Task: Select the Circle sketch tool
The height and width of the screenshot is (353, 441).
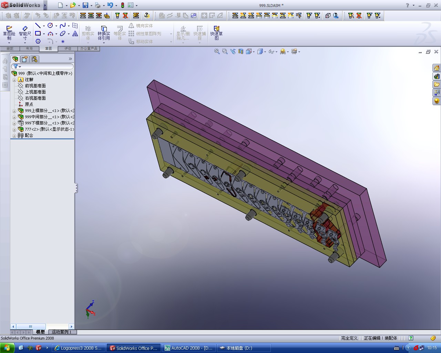Action: pyautogui.click(x=50, y=26)
